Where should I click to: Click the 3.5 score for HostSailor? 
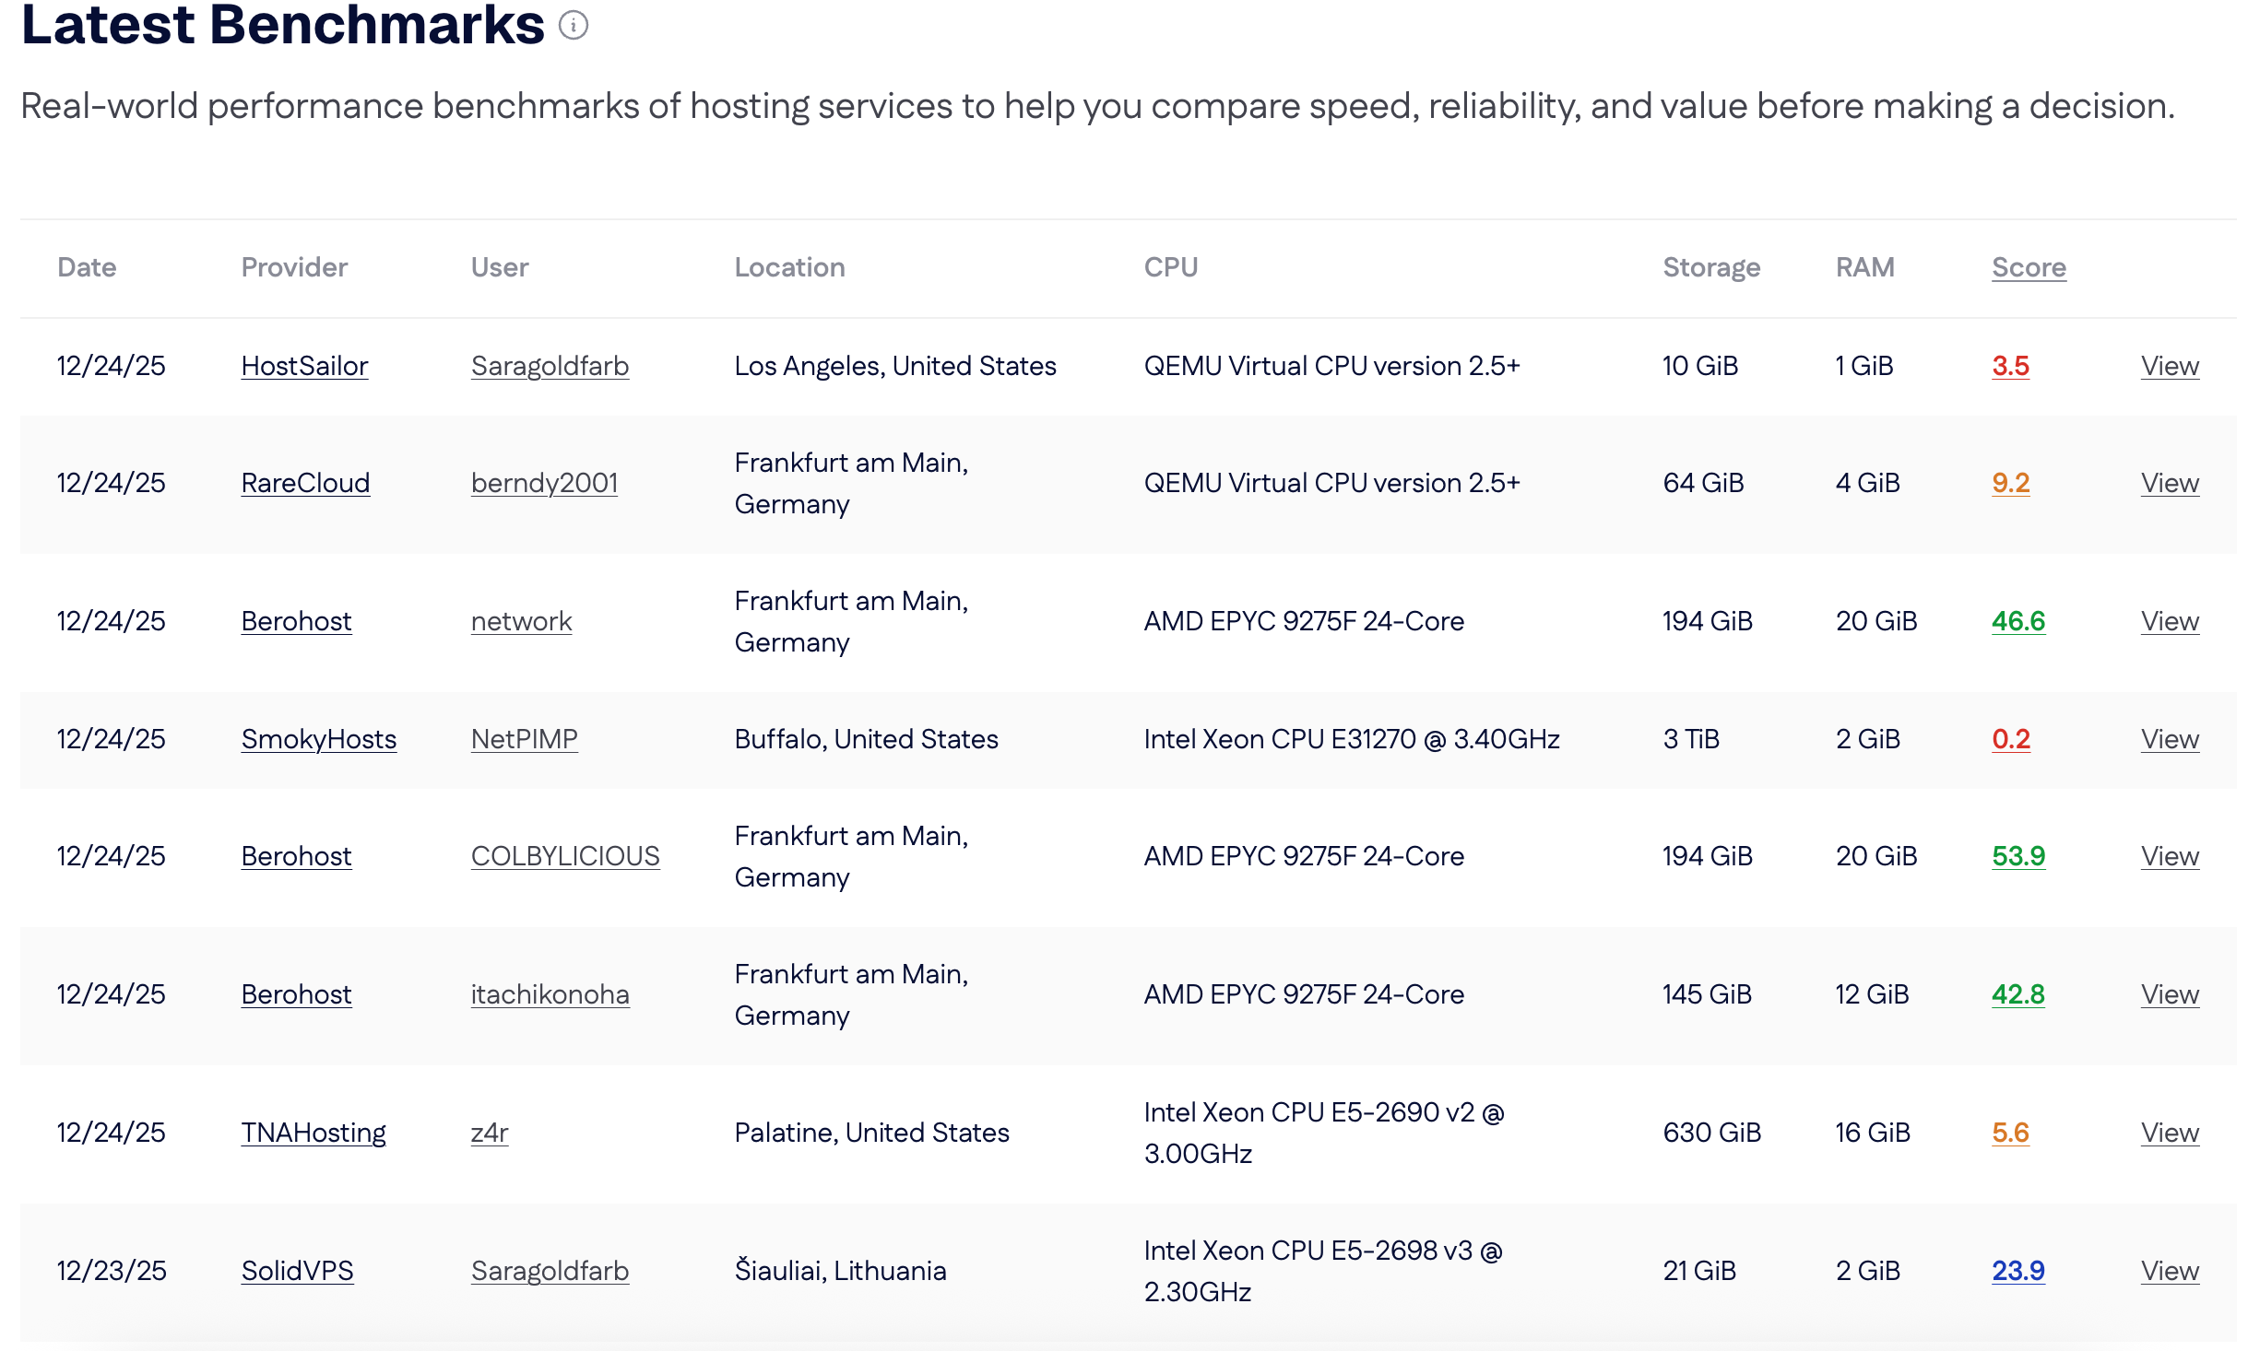2010,366
